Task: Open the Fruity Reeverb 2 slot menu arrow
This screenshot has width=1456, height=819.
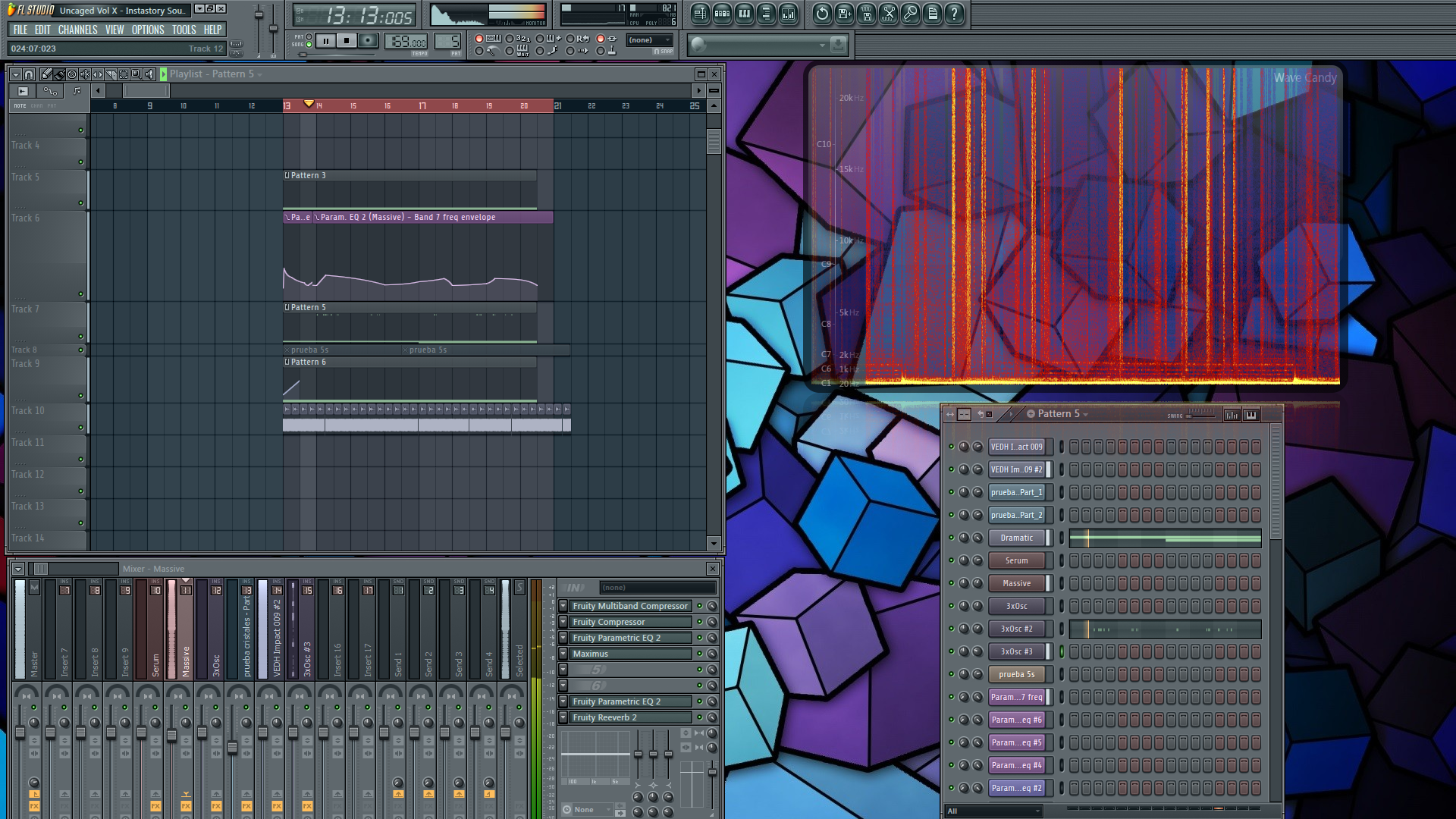Action: tap(563, 717)
